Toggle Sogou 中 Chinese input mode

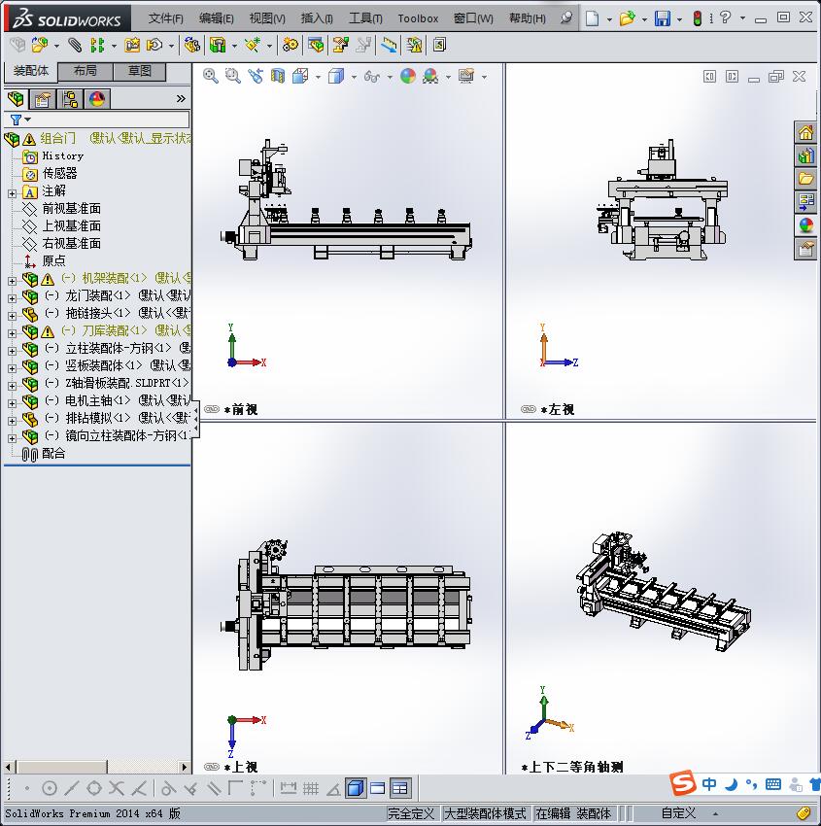pos(709,784)
